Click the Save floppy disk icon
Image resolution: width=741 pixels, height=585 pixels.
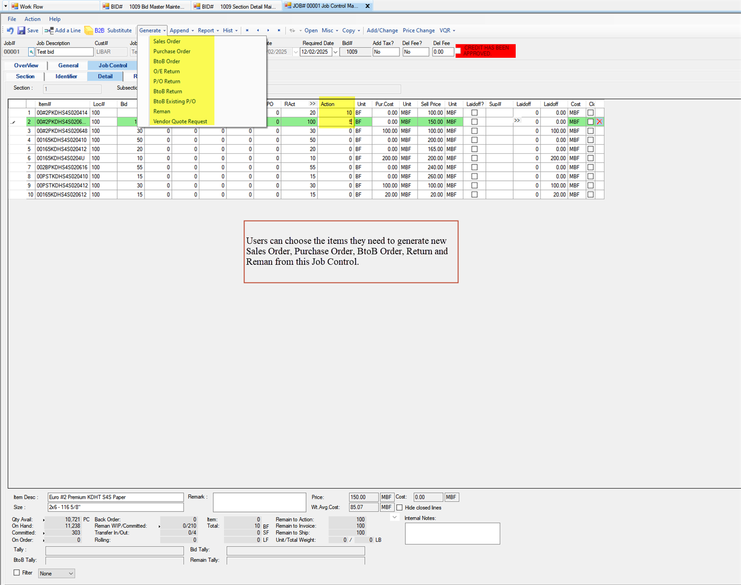coord(21,31)
